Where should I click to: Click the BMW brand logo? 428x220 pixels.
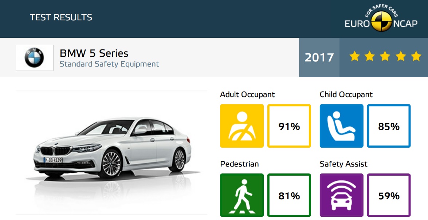pyautogui.click(x=34, y=58)
